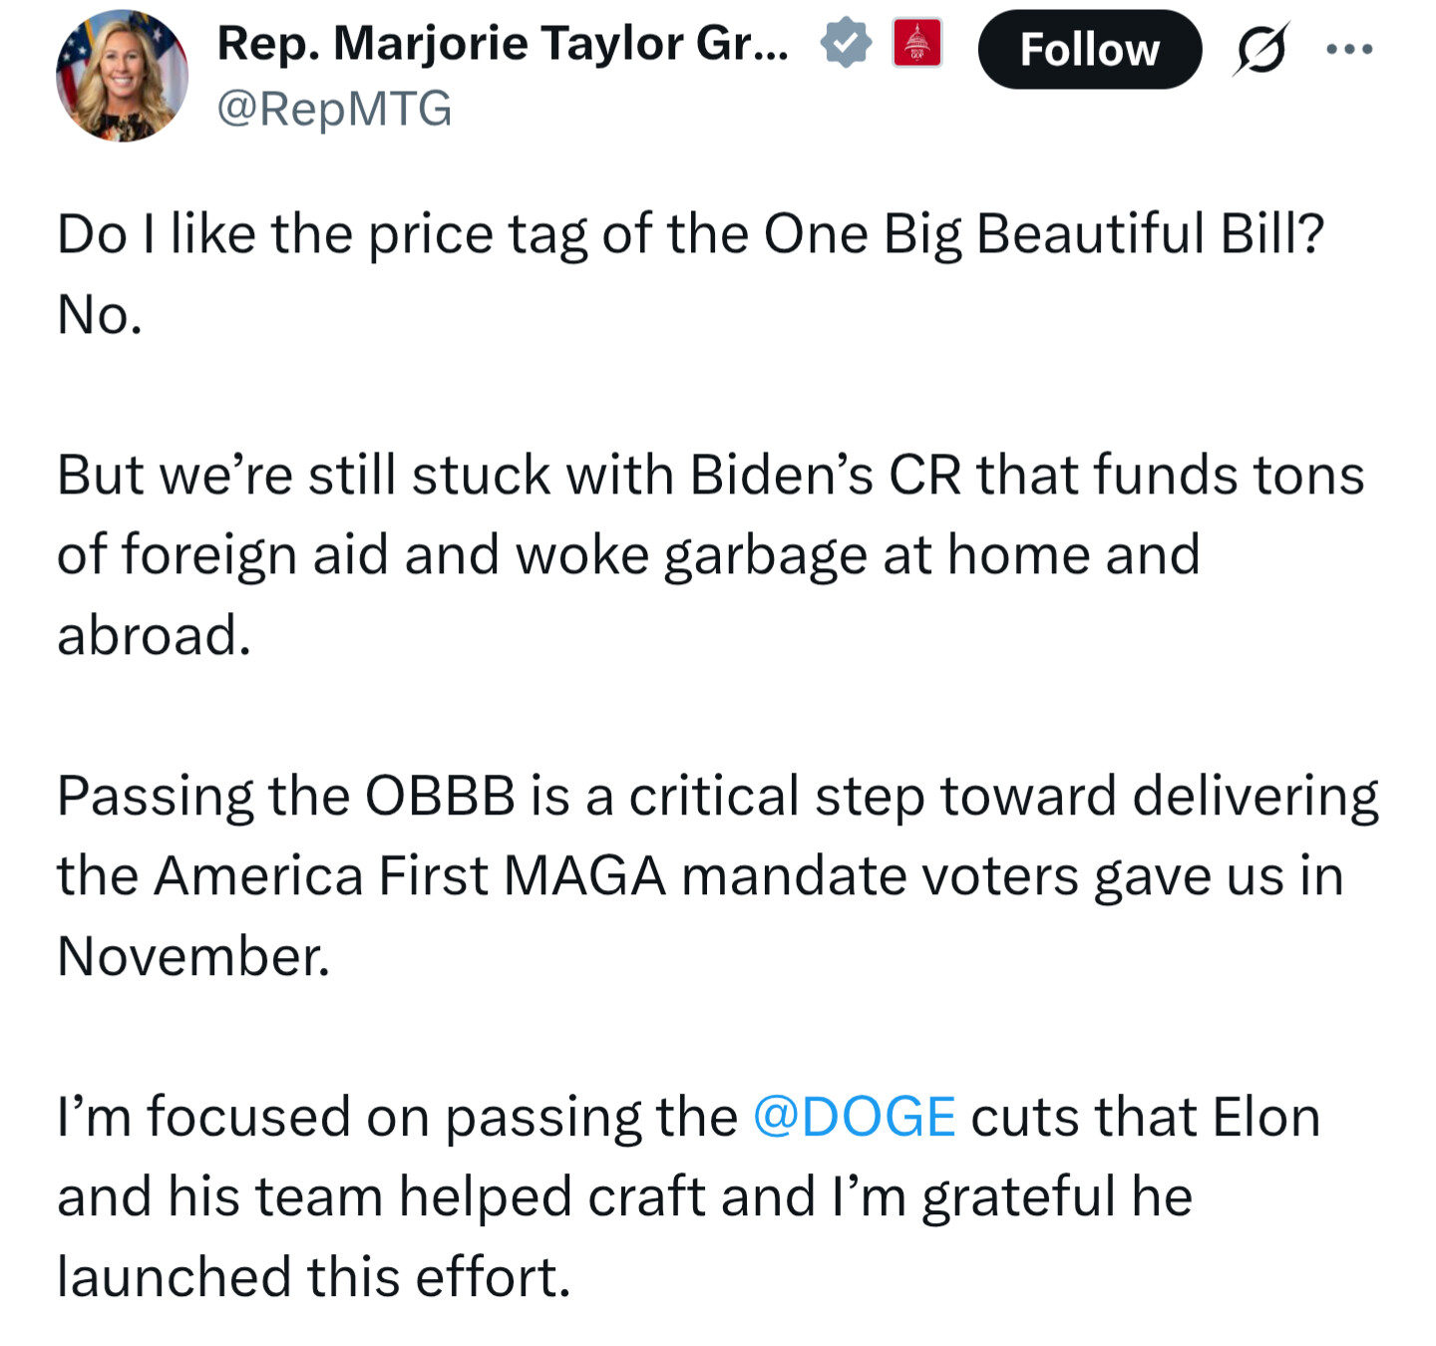Click the word "abroad." in the post

154,635
